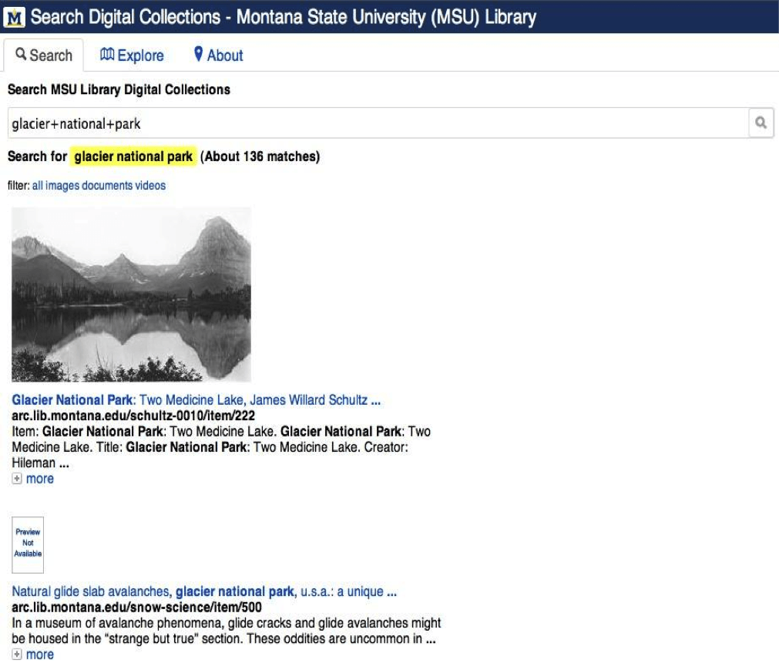The width and height of the screenshot is (779, 670).
Task: Click the magnifier search button beside the input
Action: pyautogui.click(x=761, y=123)
